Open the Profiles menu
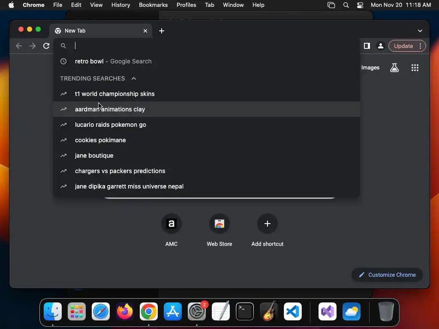 click(x=186, y=5)
